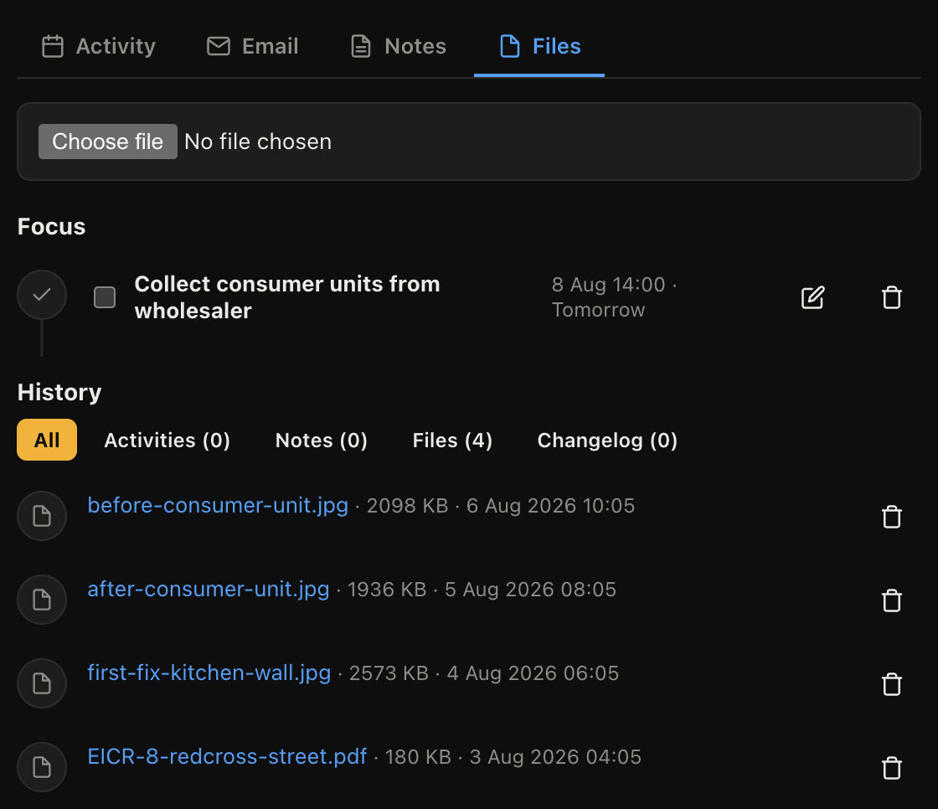Delete after-consumer-unit.jpg using trash icon
This screenshot has width=938, height=809.
coord(891,600)
